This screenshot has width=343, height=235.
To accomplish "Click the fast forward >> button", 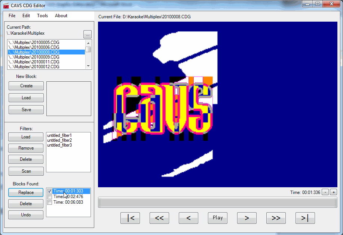I will [x=276, y=218].
